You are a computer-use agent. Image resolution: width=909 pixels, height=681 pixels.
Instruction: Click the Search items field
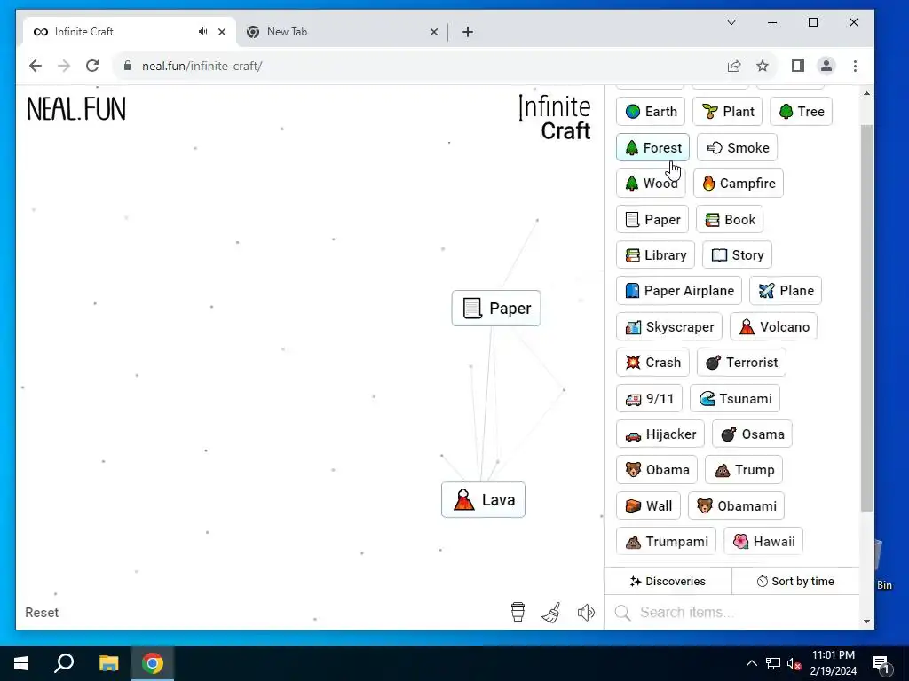coord(731,612)
